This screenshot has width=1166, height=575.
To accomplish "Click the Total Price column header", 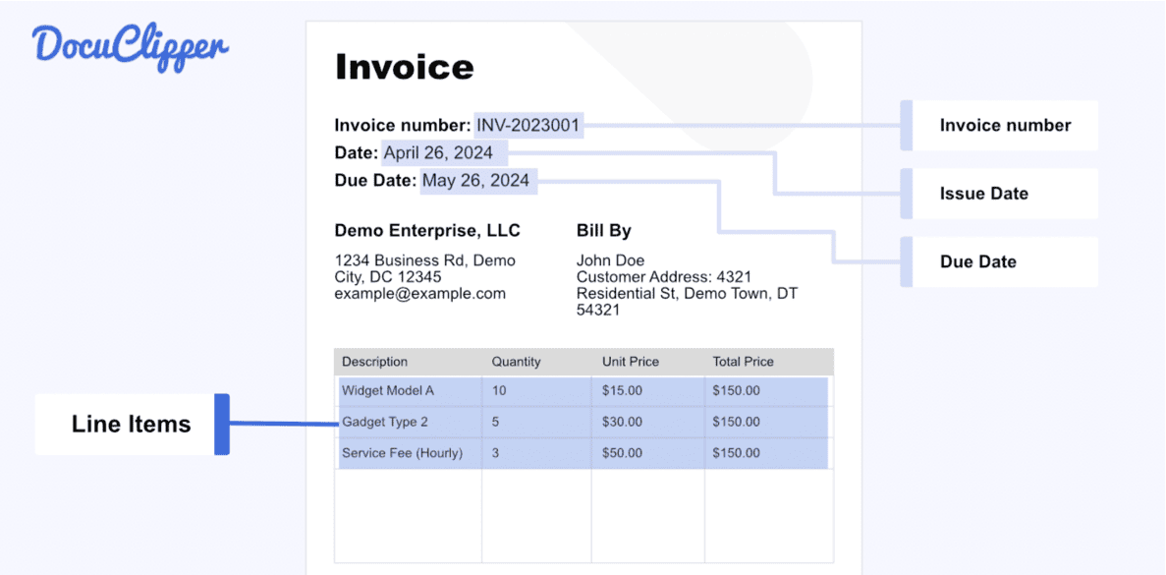I will click(x=743, y=362).
